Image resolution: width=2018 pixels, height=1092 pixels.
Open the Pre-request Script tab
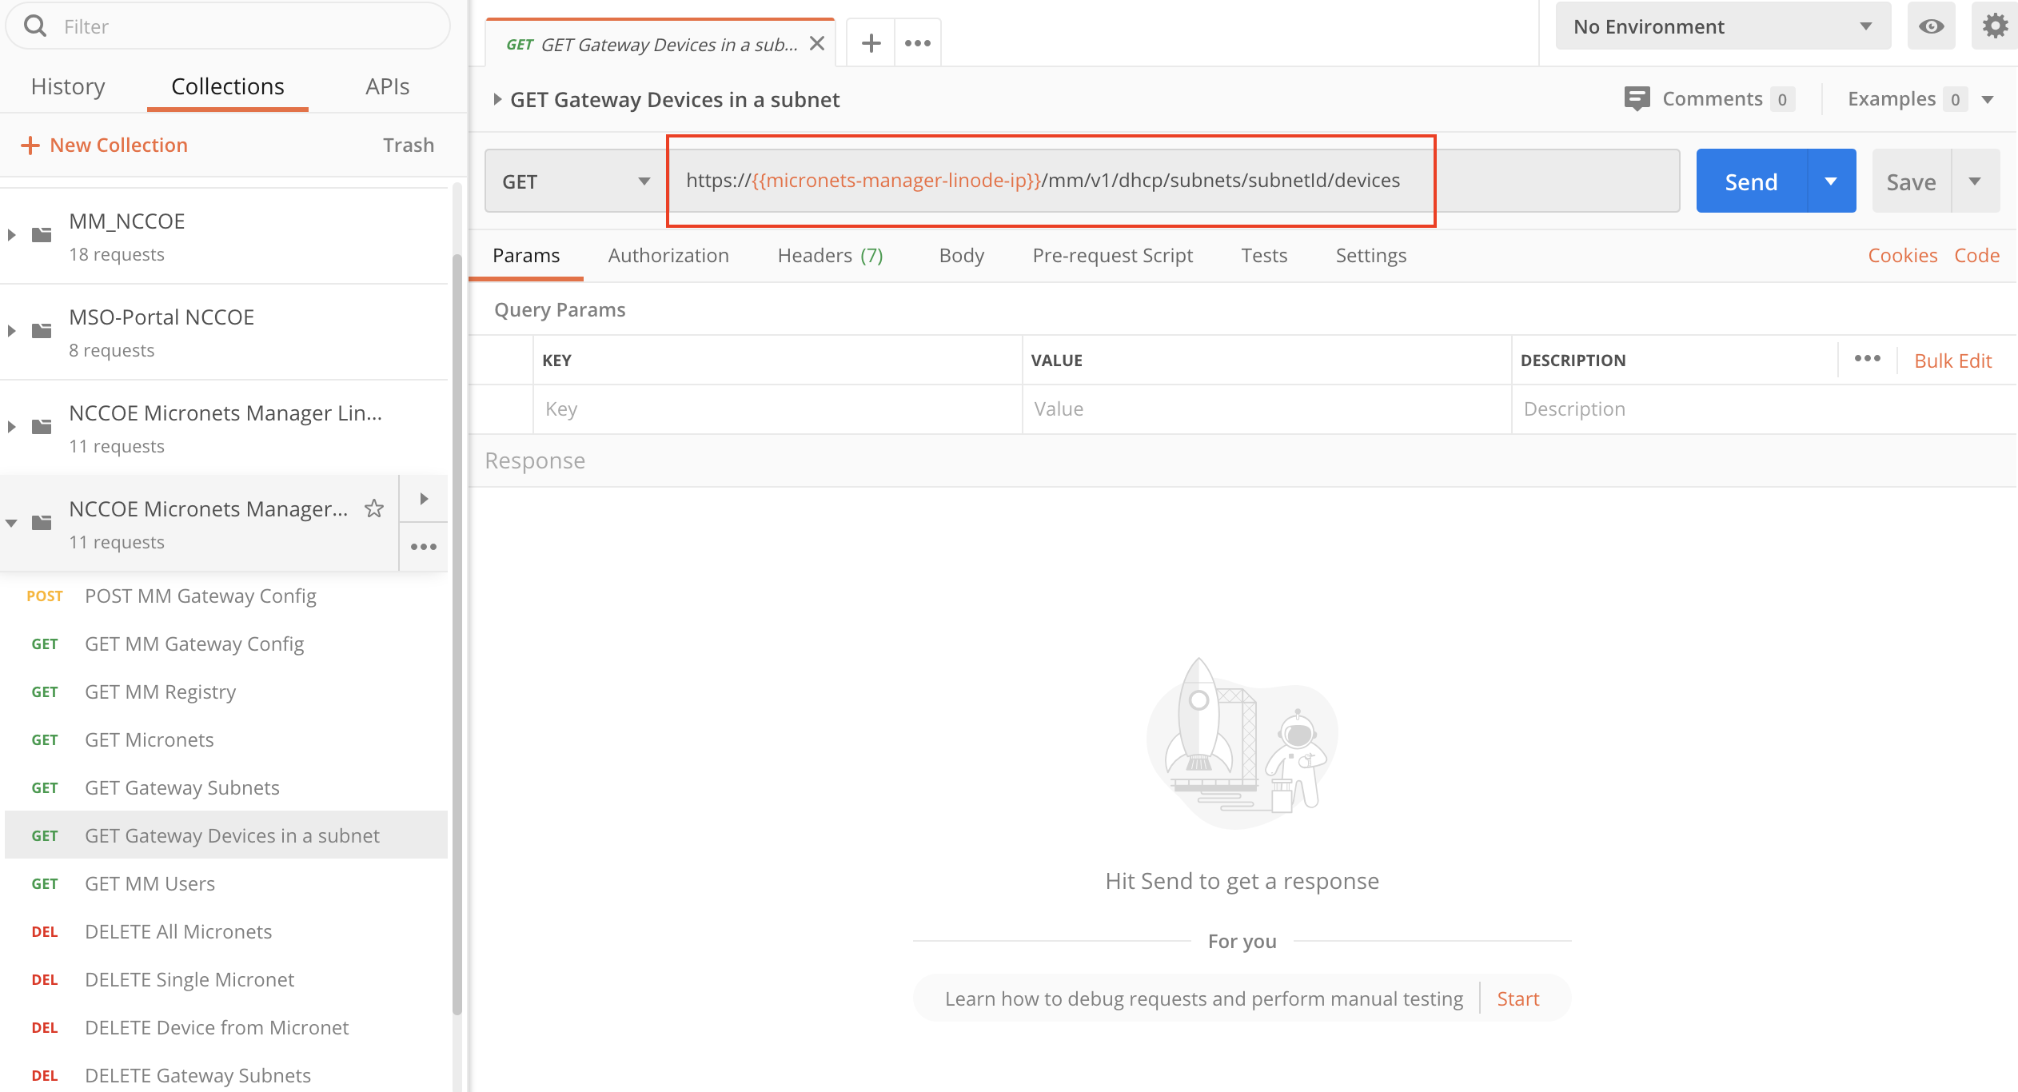(x=1112, y=255)
